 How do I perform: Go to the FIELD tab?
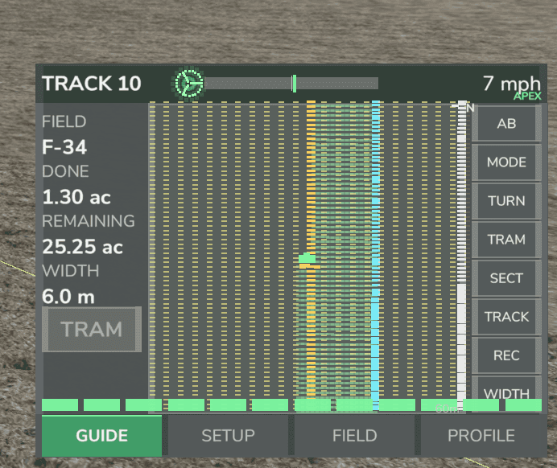354,435
